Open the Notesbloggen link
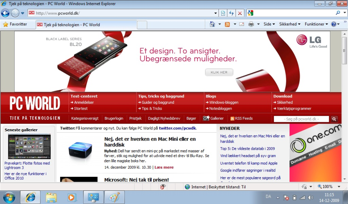The width and height of the screenshot is (348, 204). coord(220,109)
